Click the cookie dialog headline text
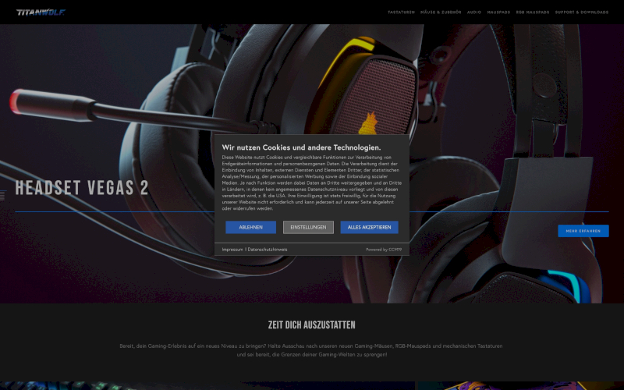 coord(301,147)
